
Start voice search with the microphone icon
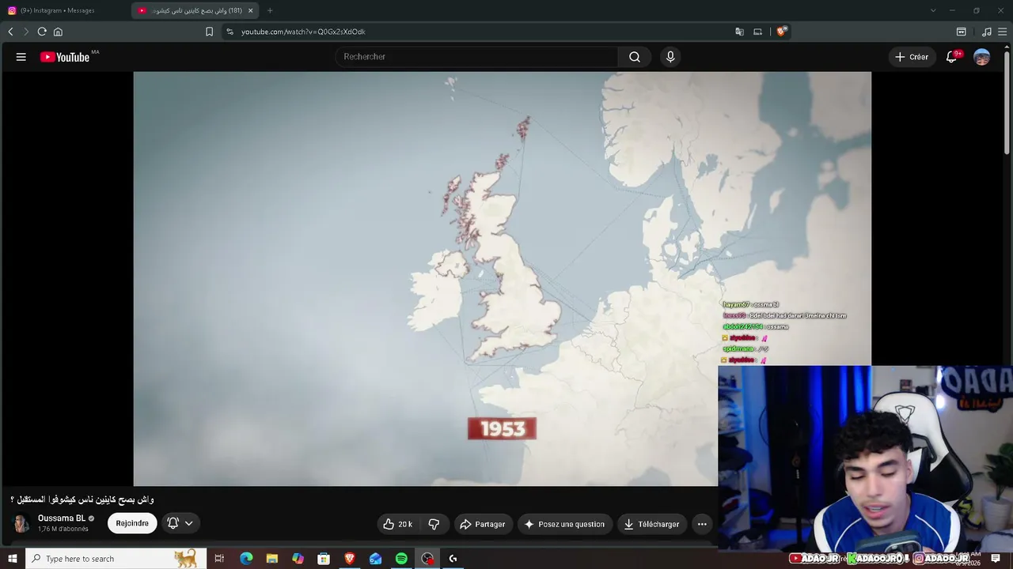coord(670,57)
